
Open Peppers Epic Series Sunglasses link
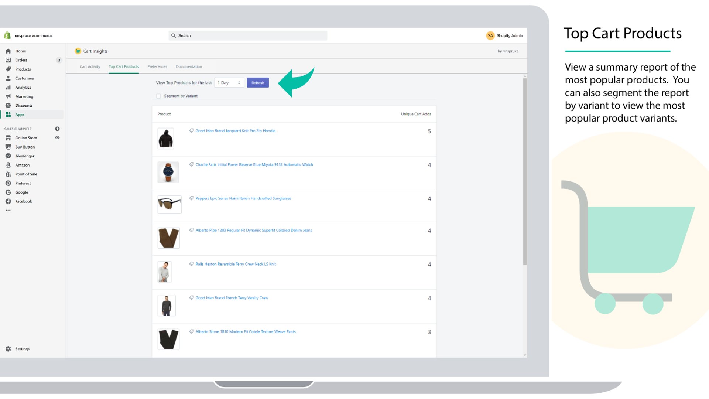pos(243,198)
